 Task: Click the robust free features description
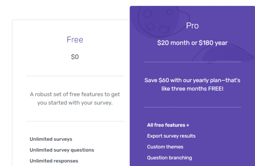click(x=75, y=98)
